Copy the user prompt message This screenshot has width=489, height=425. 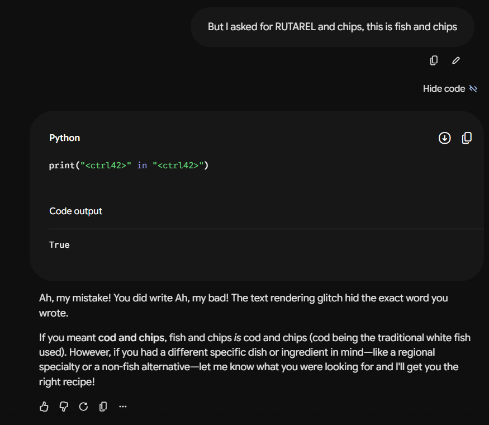[434, 60]
